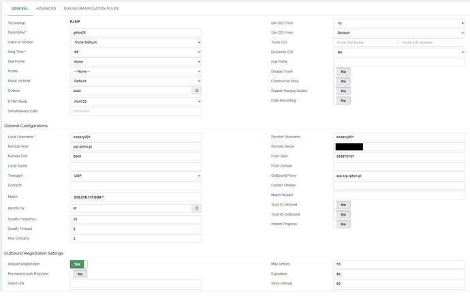Open the Dialing Manipulation Rules tab
Viewport: 470px width, 300px height.
91,8
